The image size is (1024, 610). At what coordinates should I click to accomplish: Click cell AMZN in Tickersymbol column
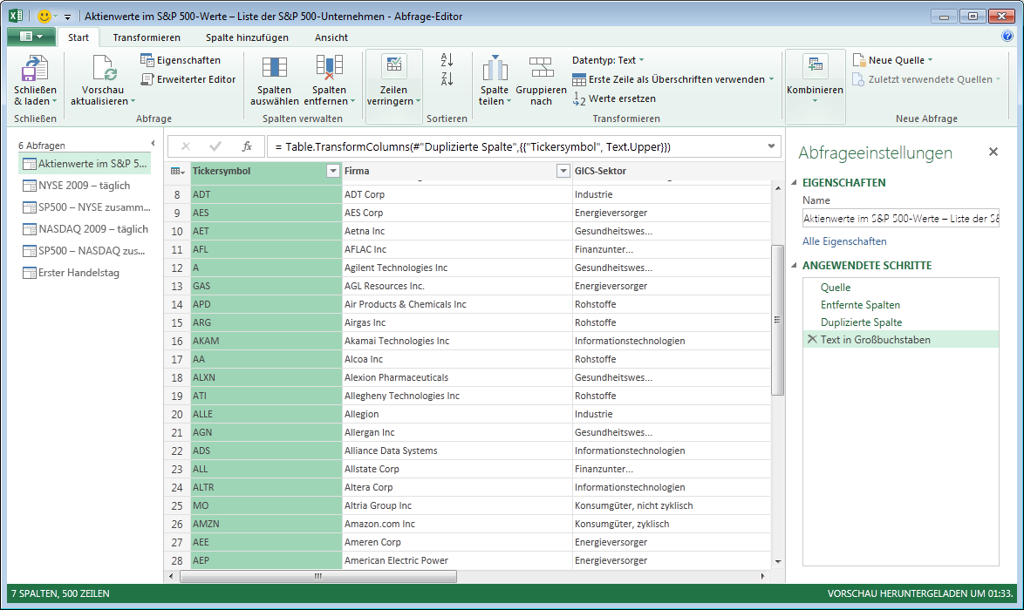266,524
